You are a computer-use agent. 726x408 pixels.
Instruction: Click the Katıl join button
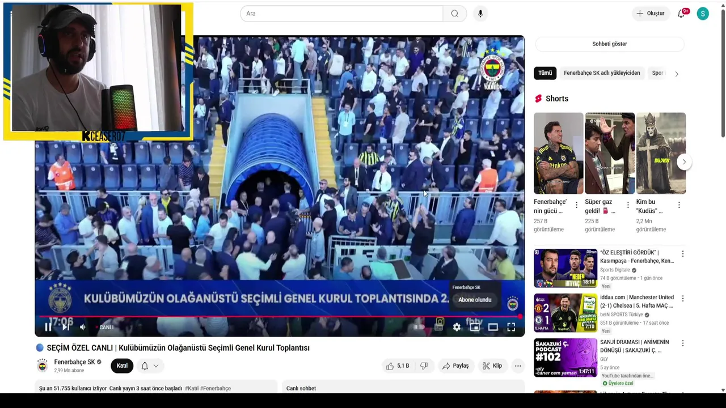click(x=122, y=366)
